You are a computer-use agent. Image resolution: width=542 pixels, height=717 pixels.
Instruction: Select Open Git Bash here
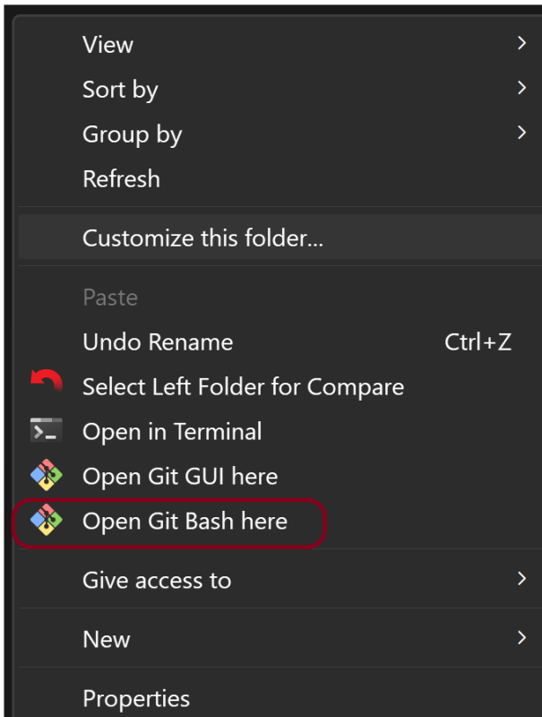pyautogui.click(x=185, y=521)
